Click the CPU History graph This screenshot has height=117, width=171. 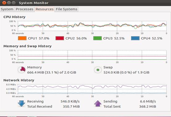coord(92,26)
